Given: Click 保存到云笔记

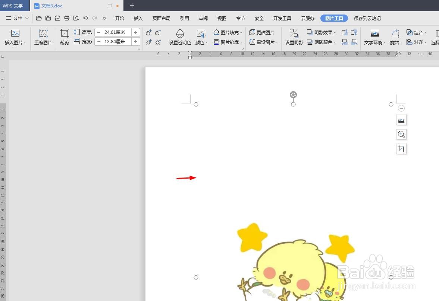Looking at the screenshot, I should tap(367, 19).
